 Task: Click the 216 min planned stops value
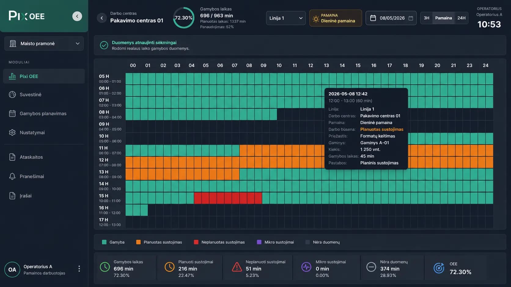pyautogui.click(x=188, y=269)
